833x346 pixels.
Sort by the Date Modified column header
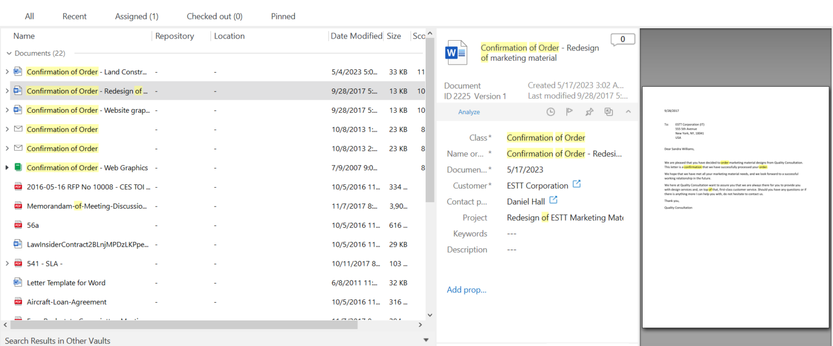(356, 36)
